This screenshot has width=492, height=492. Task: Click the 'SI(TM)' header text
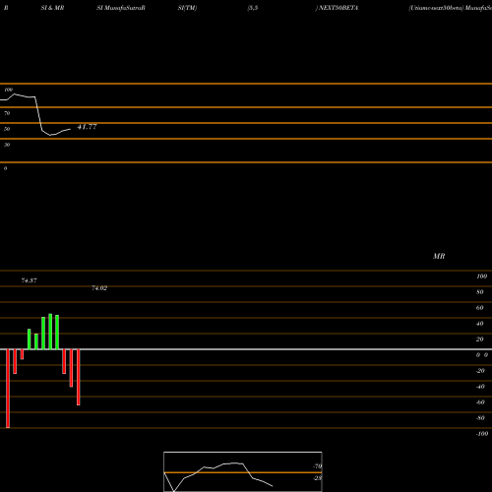(187, 8)
